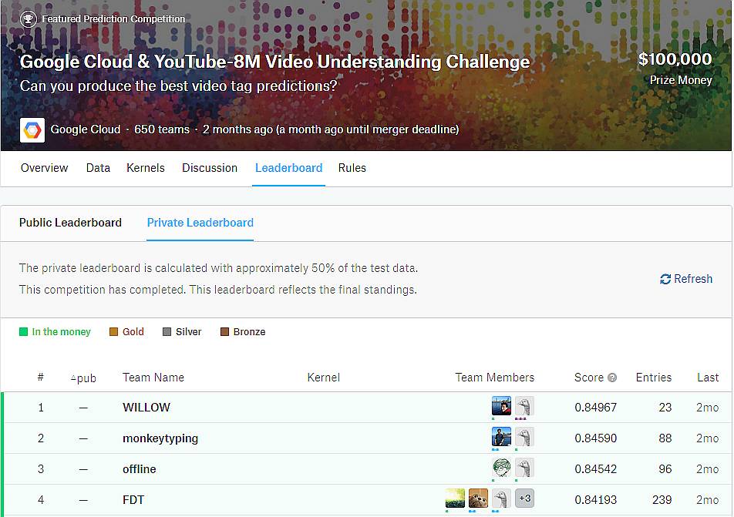The image size is (734, 517).
Task: Click the green In the money swatch
Action: click(23, 332)
